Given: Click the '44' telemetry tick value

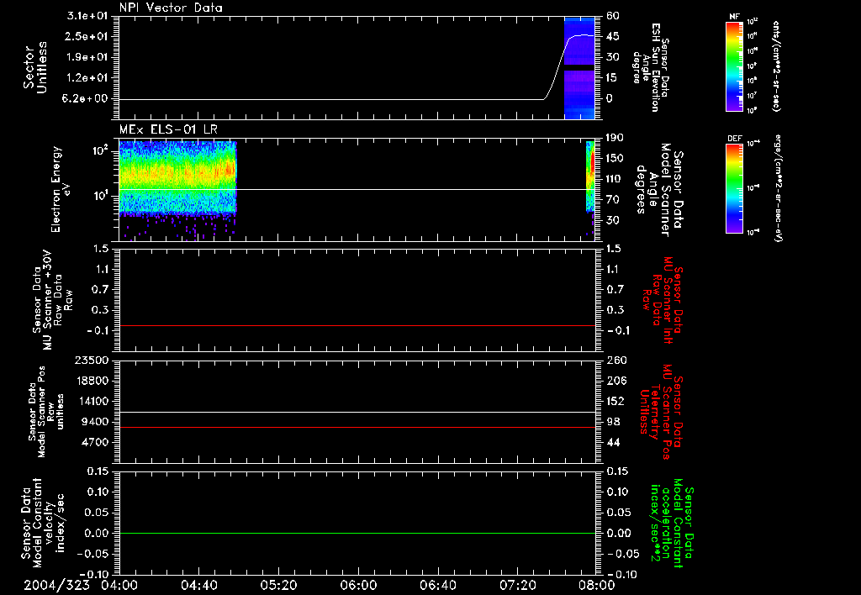Looking at the screenshot, I should tap(613, 442).
